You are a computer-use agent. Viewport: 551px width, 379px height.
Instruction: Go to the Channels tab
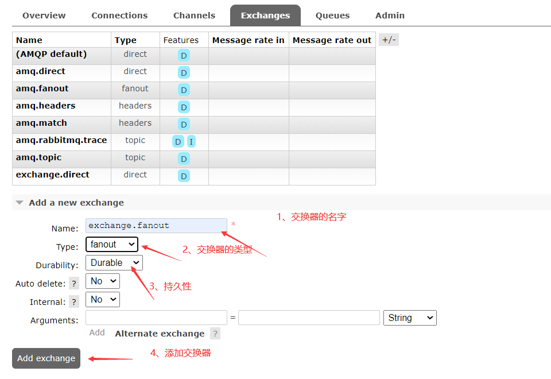195,16
